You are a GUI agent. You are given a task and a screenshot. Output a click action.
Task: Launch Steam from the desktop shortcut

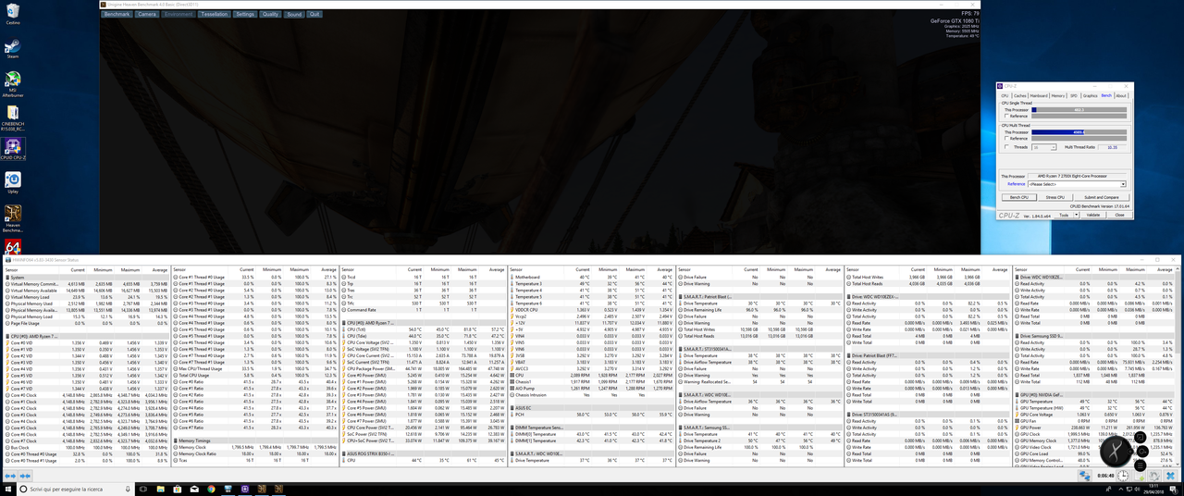click(x=13, y=48)
